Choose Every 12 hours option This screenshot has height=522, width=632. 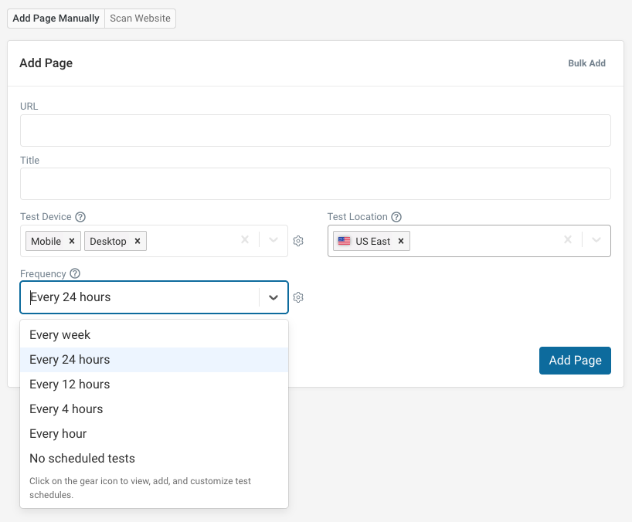(70, 385)
